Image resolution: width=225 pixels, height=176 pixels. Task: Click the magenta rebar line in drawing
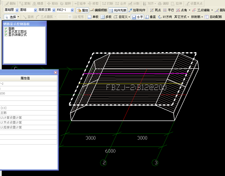pos(135,74)
